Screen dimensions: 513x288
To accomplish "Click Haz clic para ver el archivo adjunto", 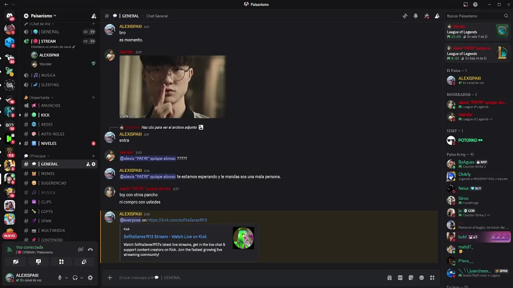I will 169,127.
